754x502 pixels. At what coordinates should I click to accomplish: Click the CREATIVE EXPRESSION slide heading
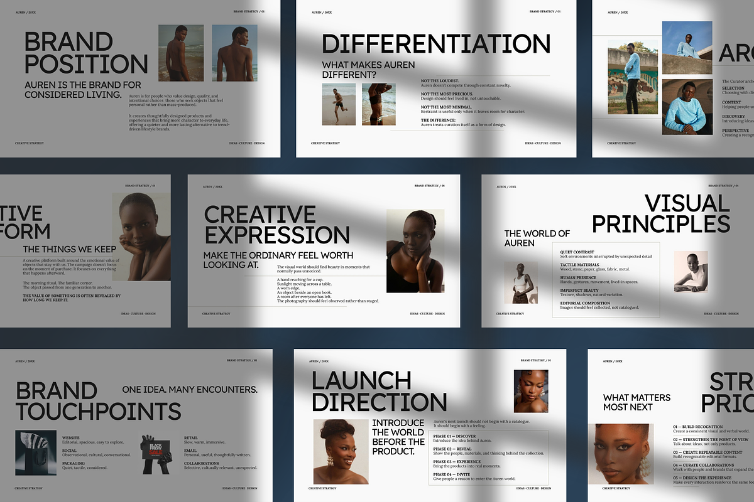click(x=277, y=225)
